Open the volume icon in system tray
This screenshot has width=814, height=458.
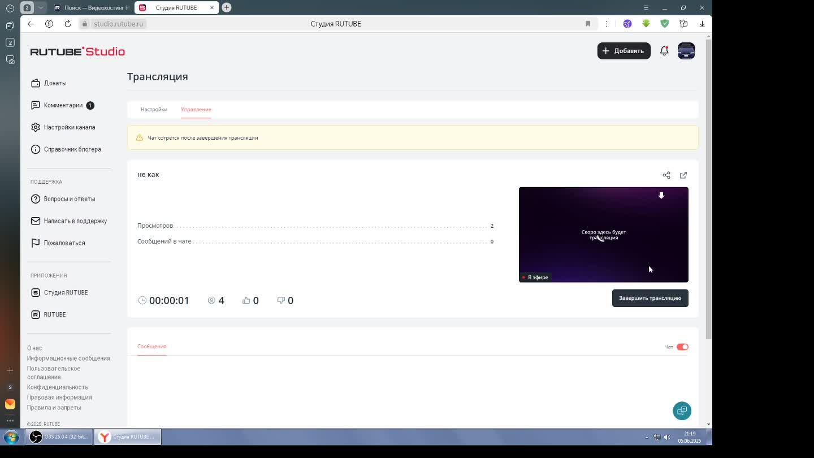[667, 437]
